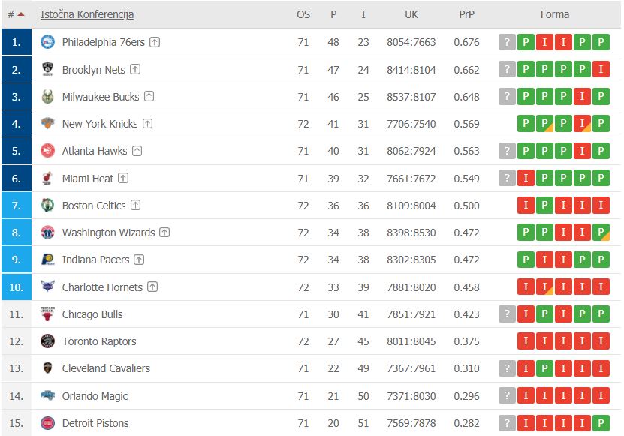Viewport: 624px width, 436px height.
Task: Click the last green P for Indiana Pacers
Action: [600, 260]
